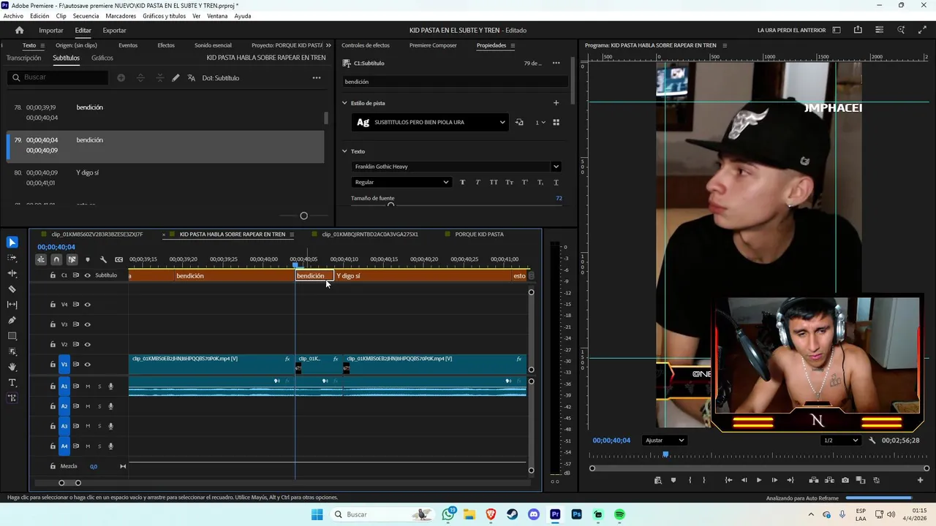Open Ajustar zoom level dropdown
Viewport: 936px width, 526px height.
665,441
